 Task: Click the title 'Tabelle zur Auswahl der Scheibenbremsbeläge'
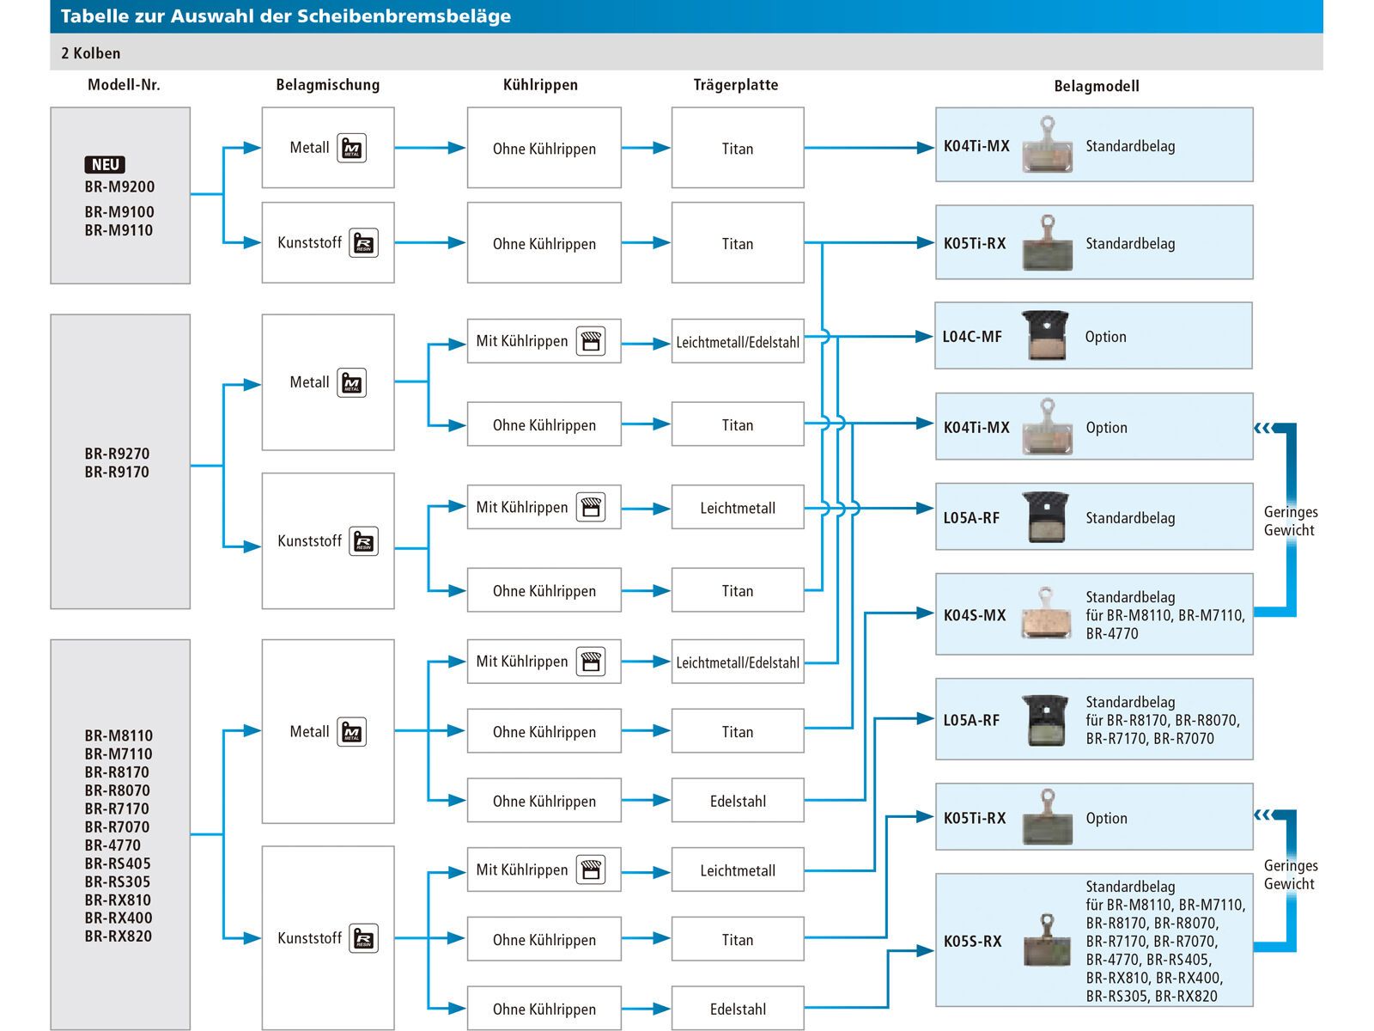coord(286,16)
